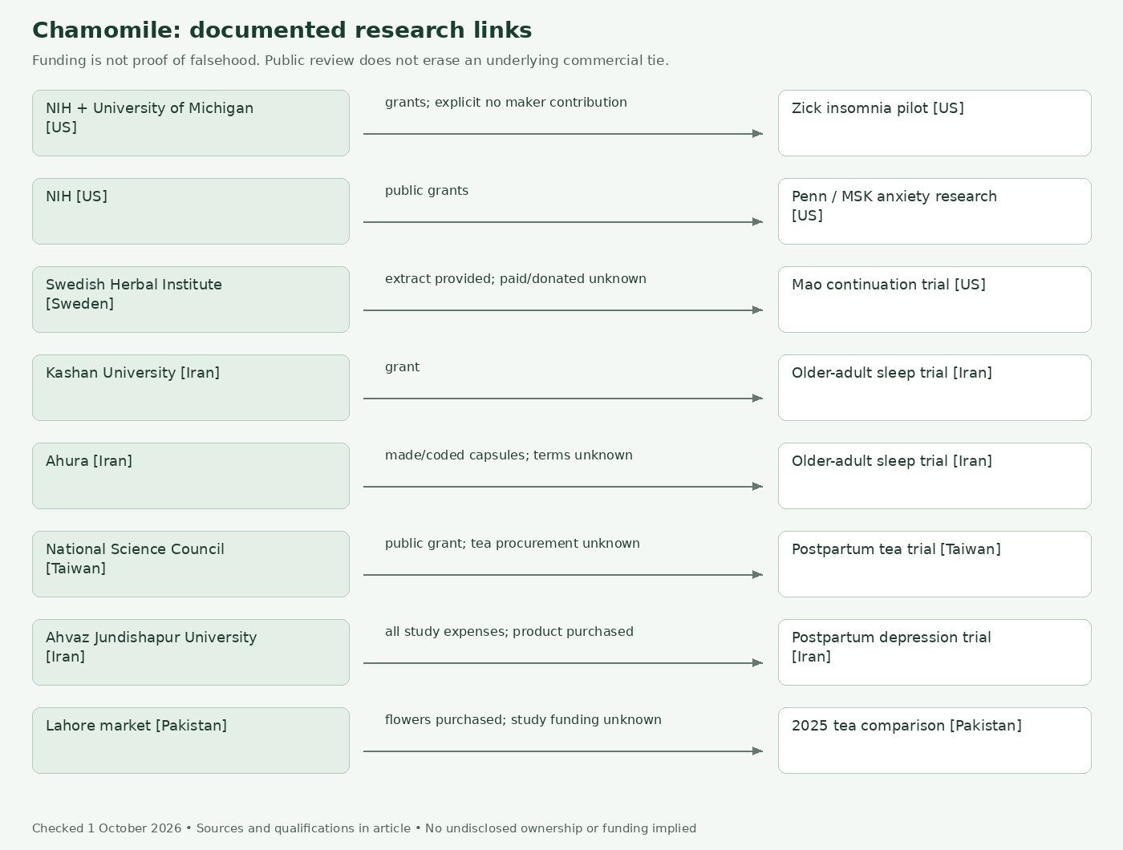Select the "2025 tea comparison [Pakistan]" box

click(x=934, y=741)
